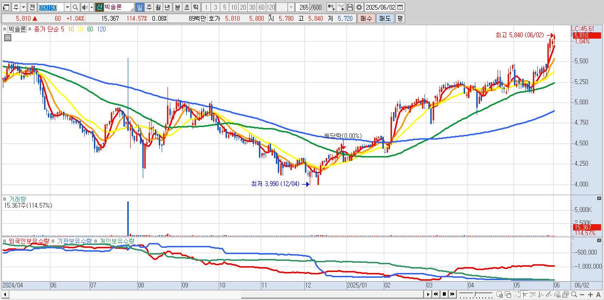Click the scrollbar left arrow at bottom
Image resolution: width=604 pixels, height=300 pixels.
[x=5, y=295]
